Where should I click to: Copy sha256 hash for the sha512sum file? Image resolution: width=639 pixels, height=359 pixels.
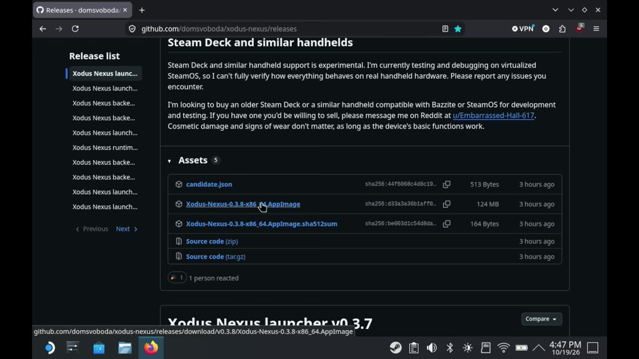[x=447, y=224]
